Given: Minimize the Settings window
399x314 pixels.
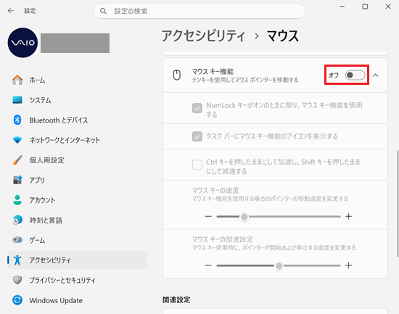Looking at the screenshot, I should pyautogui.click(x=342, y=7).
